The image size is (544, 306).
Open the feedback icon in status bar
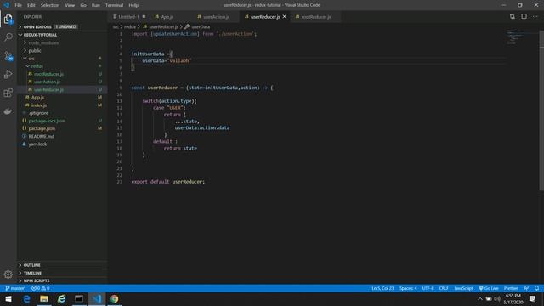526,288
